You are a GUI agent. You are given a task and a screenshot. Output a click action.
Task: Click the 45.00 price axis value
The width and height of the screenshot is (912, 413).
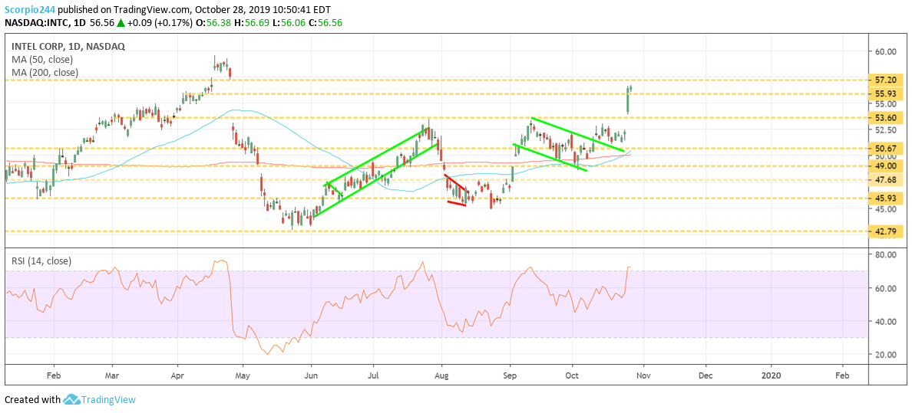(x=884, y=210)
